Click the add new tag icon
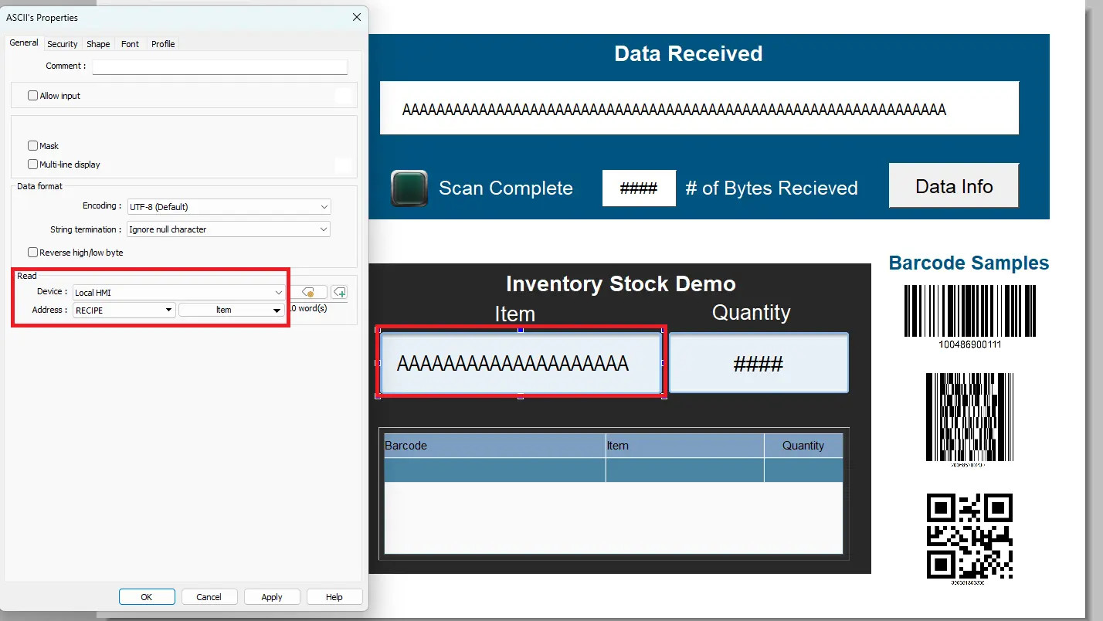The width and height of the screenshot is (1103, 621). coord(339,293)
